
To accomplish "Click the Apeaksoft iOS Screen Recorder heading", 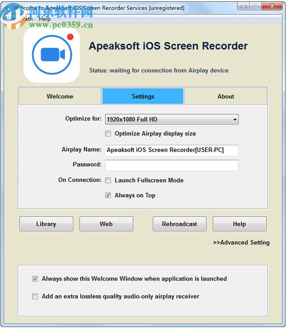I will (168, 46).
